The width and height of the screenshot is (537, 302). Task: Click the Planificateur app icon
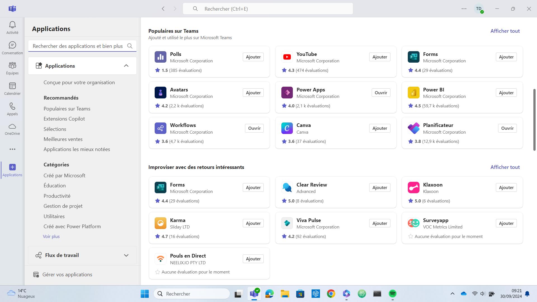(x=413, y=128)
